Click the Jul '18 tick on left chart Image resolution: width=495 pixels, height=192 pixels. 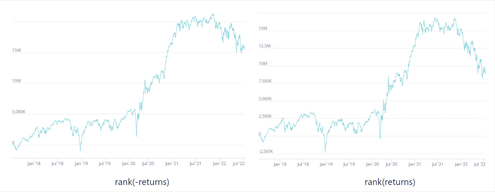coord(57,164)
